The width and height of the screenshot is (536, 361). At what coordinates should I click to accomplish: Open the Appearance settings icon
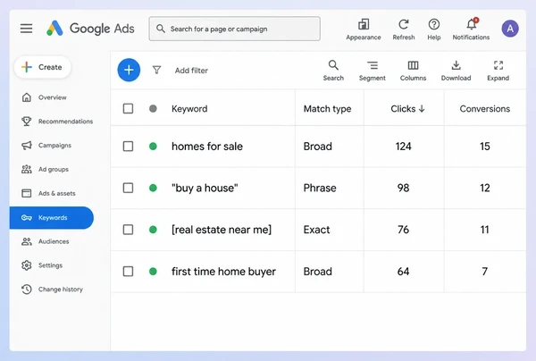[363, 29]
